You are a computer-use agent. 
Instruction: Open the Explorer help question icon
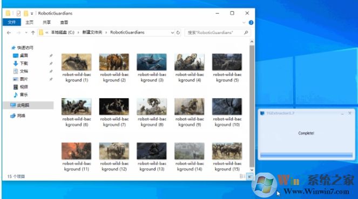tap(251, 22)
